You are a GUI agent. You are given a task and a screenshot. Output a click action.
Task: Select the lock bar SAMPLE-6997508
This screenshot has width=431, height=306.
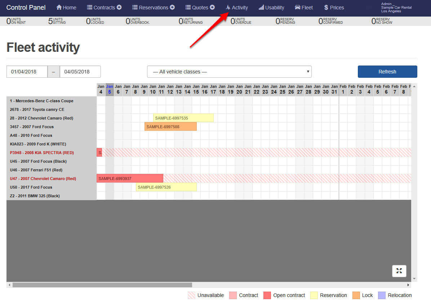170,127
